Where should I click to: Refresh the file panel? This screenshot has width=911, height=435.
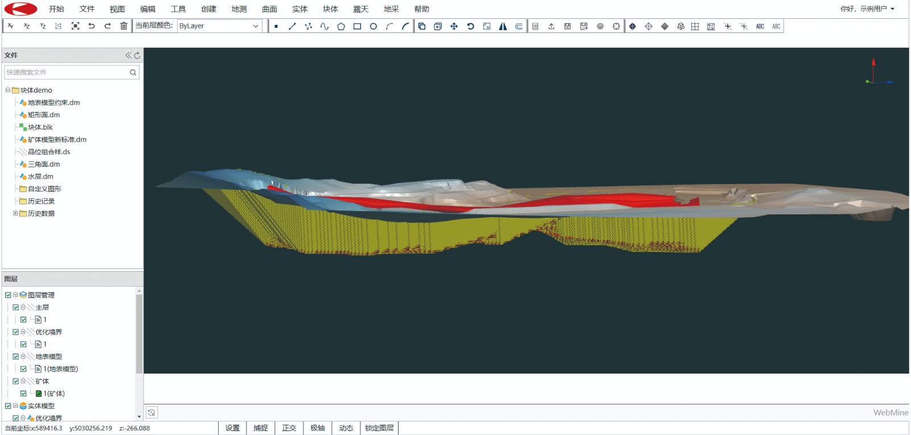[x=137, y=55]
